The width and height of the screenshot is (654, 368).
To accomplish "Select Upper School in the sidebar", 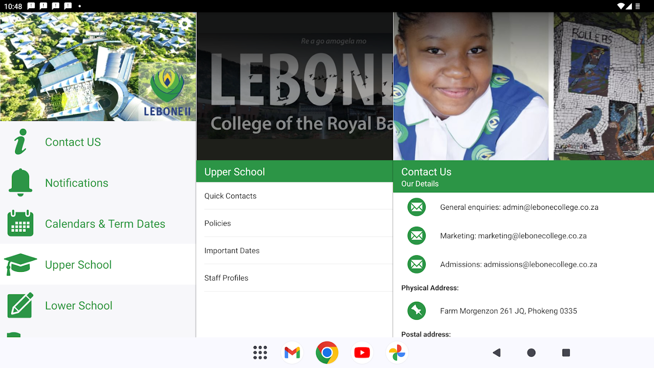I will click(x=98, y=264).
